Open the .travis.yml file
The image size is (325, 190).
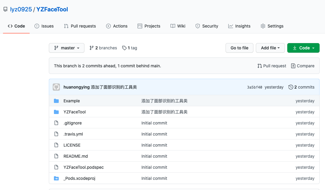pyautogui.click(x=73, y=134)
